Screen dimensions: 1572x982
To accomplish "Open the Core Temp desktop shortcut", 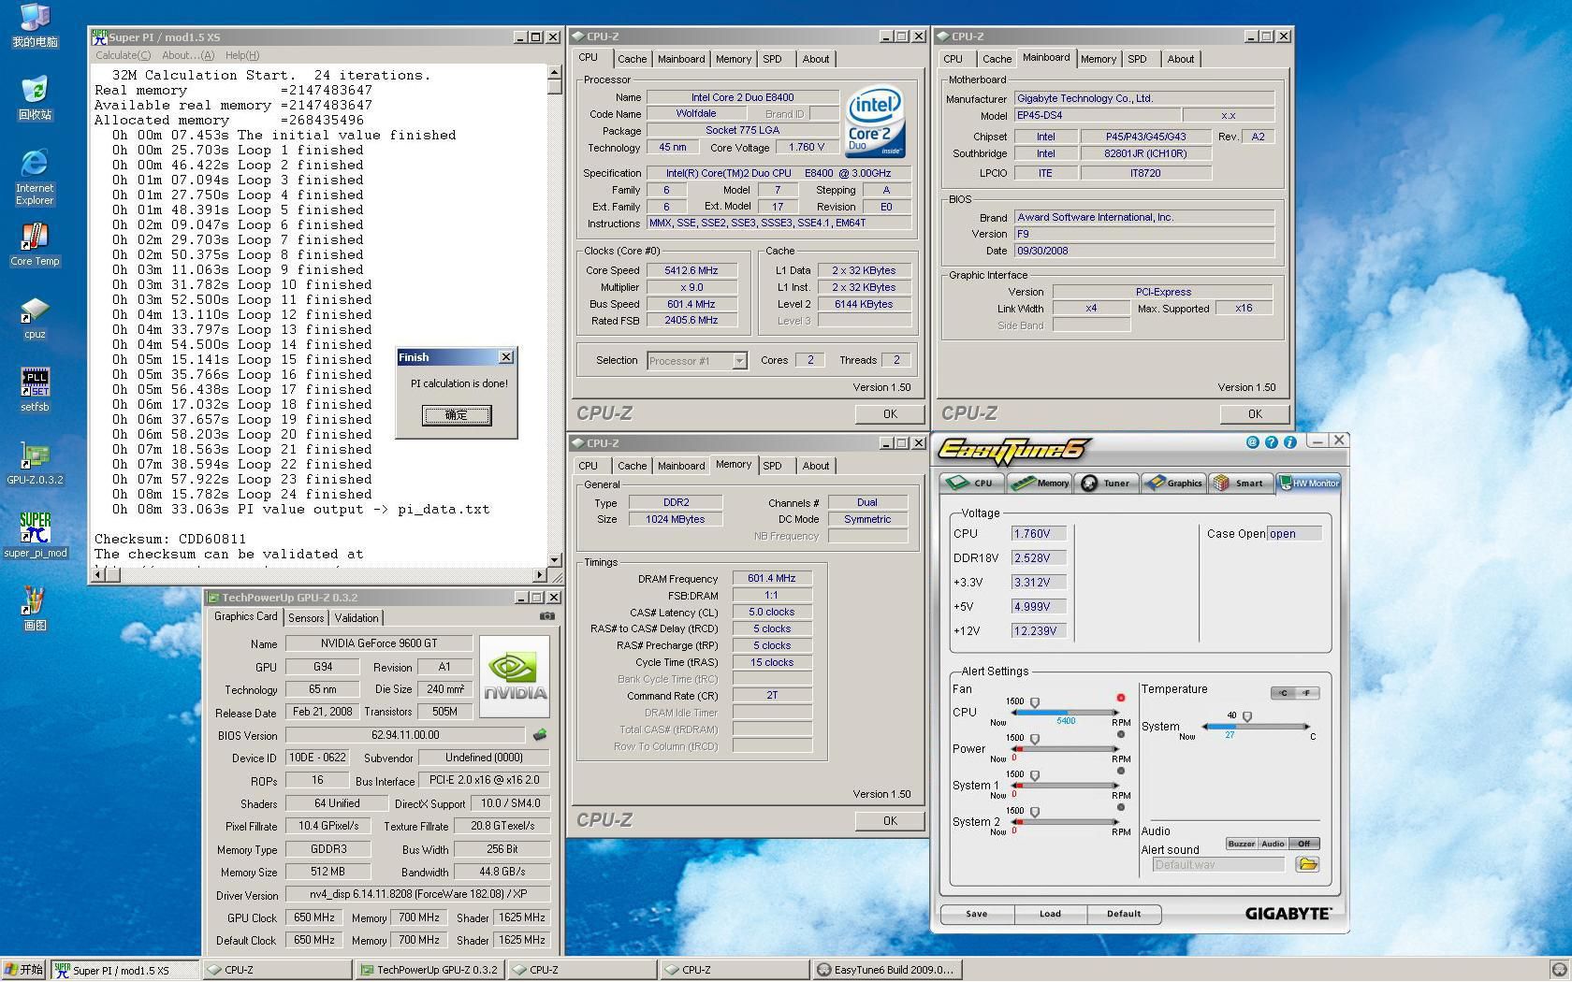I will click(x=35, y=245).
